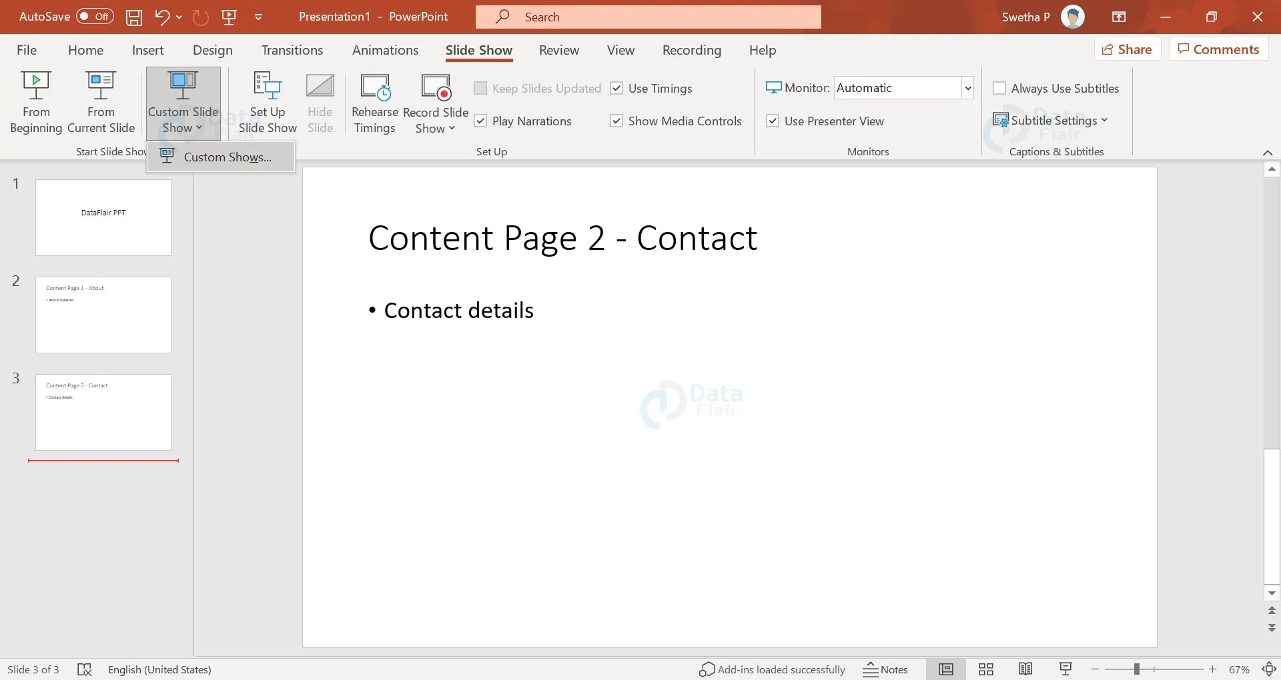Click Start From Beginning quick access icon
This screenshot has width=1281, height=680.
229,17
